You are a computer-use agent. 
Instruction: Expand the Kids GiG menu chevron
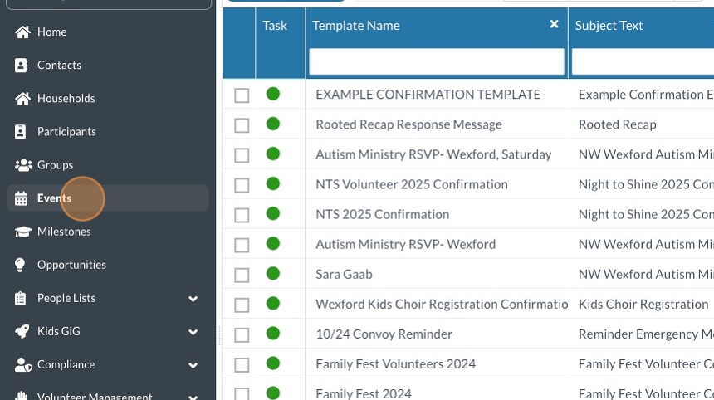[193, 332]
